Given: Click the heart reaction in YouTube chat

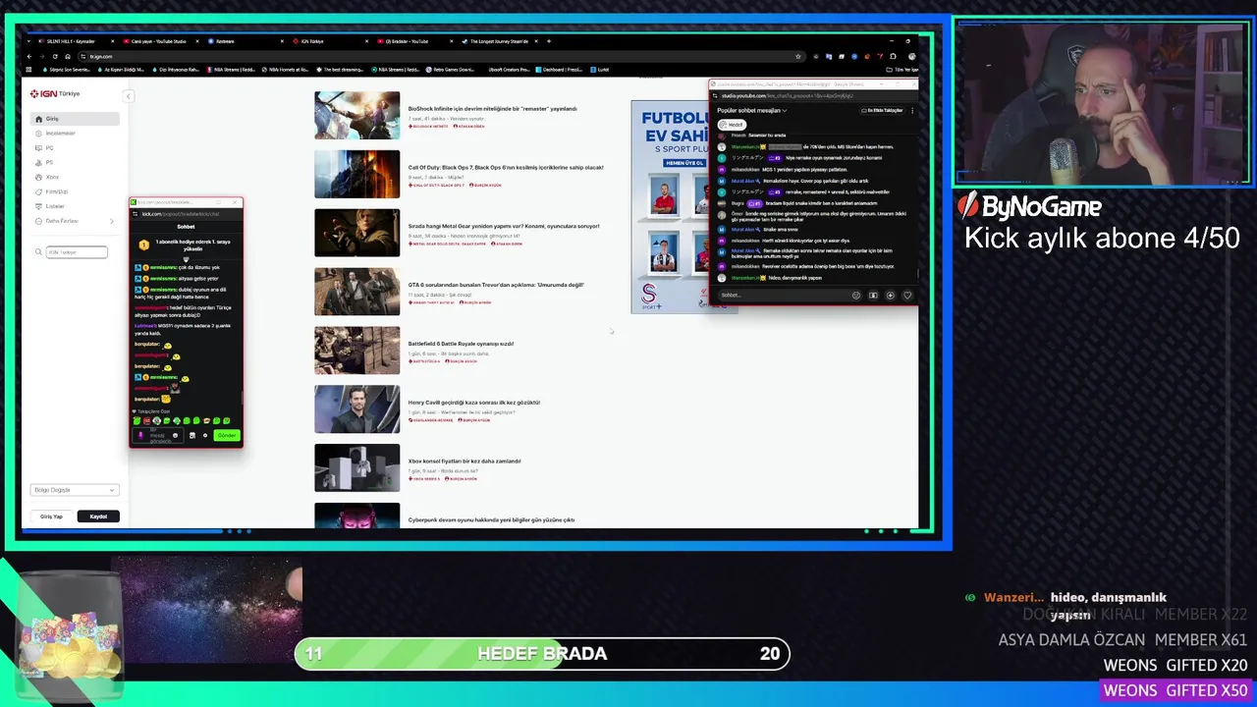Looking at the screenshot, I should coord(907,295).
